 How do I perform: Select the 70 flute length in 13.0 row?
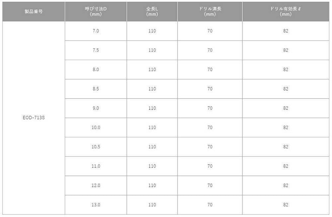pyautogui.click(x=210, y=204)
